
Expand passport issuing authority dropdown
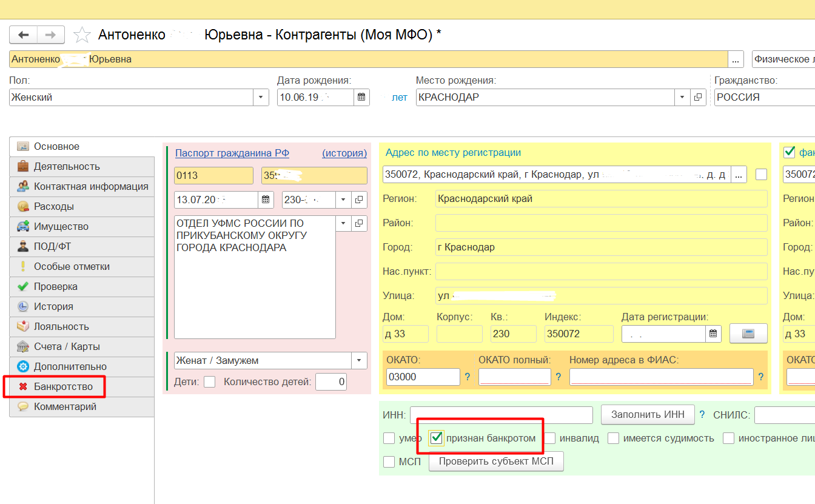click(x=343, y=223)
